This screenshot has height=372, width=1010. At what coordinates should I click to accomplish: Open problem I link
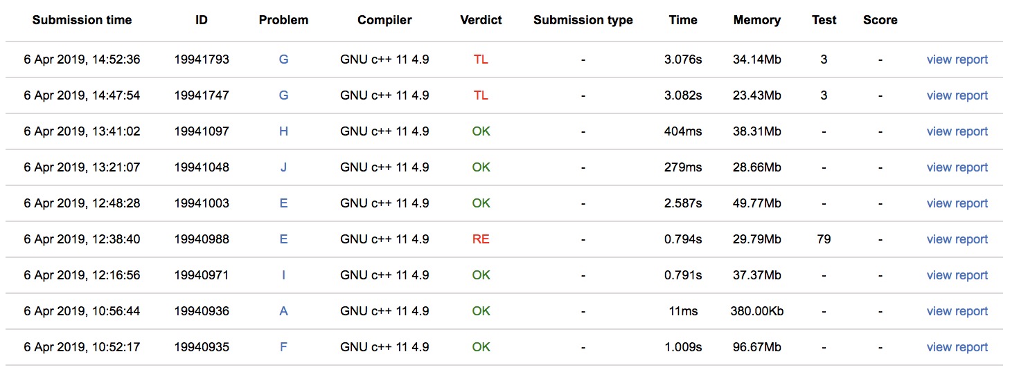click(x=283, y=275)
